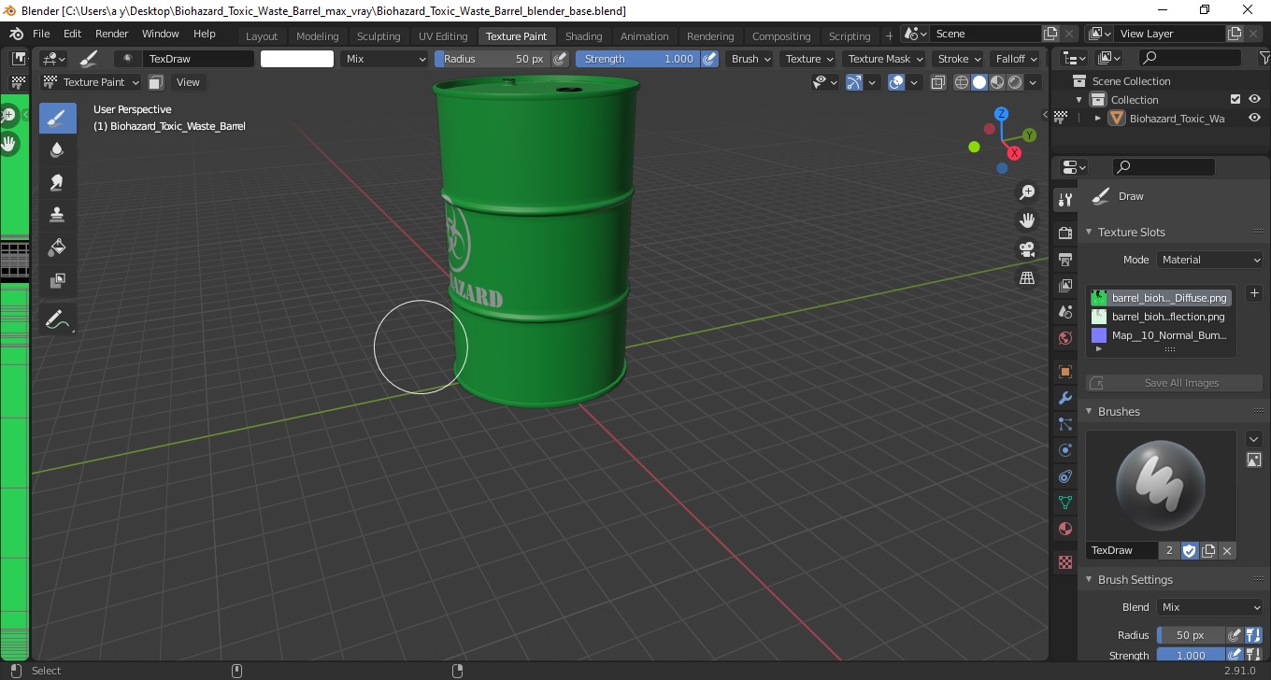This screenshot has height=680, width=1271.
Task: Toggle radius pen pressure in header
Action: (560, 59)
